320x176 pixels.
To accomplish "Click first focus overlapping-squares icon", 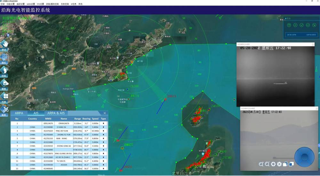I will click(x=285, y=164).
